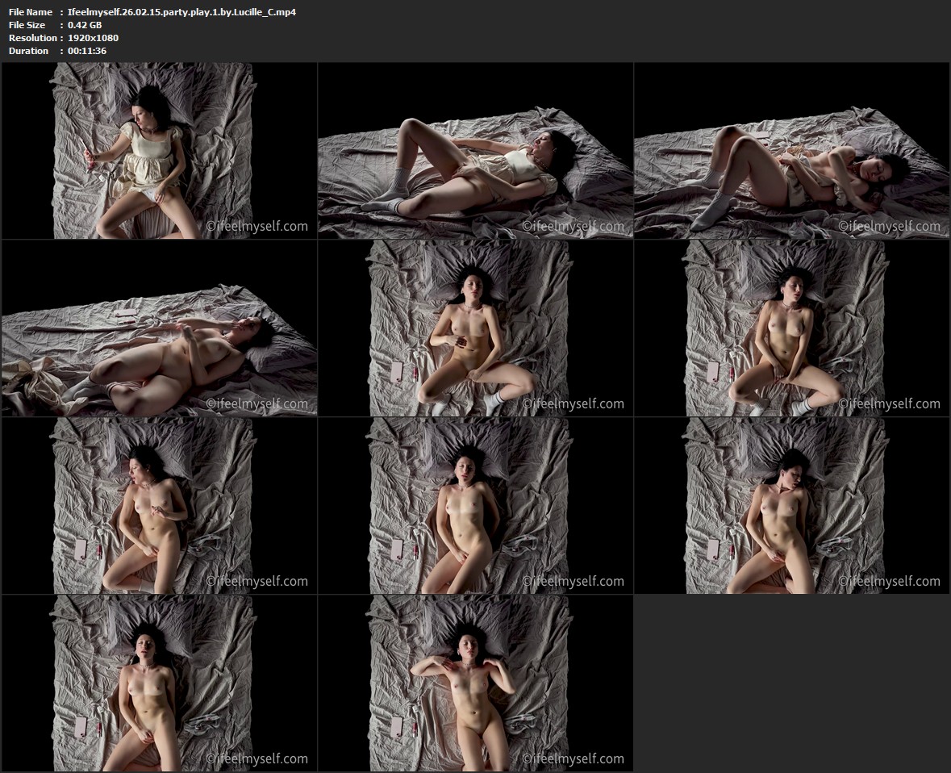
Task: Open the last thumbnail in the third row
Action: click(x=791, y=506)
